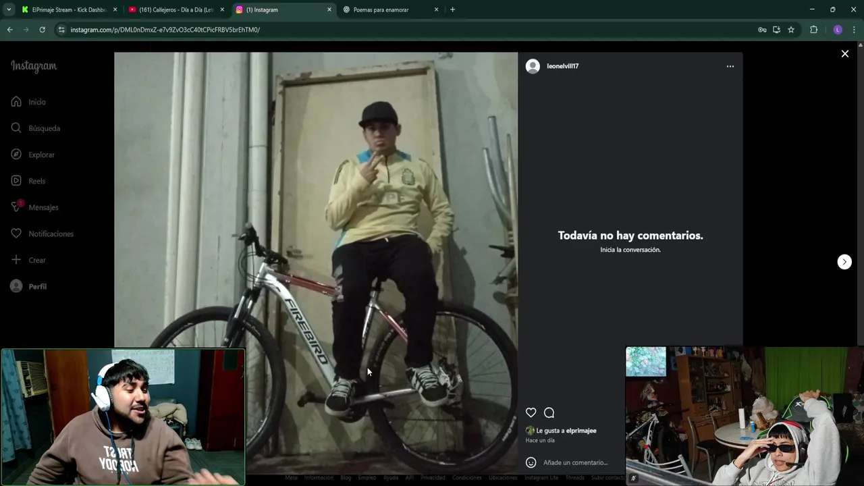Open post options three-dot menu

730,66
